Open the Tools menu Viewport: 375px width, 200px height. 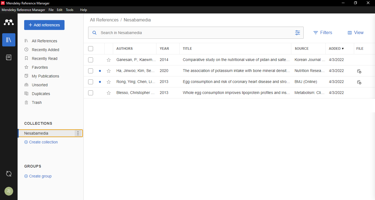[69, 10]
